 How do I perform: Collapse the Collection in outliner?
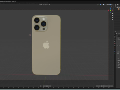[116, 7]
